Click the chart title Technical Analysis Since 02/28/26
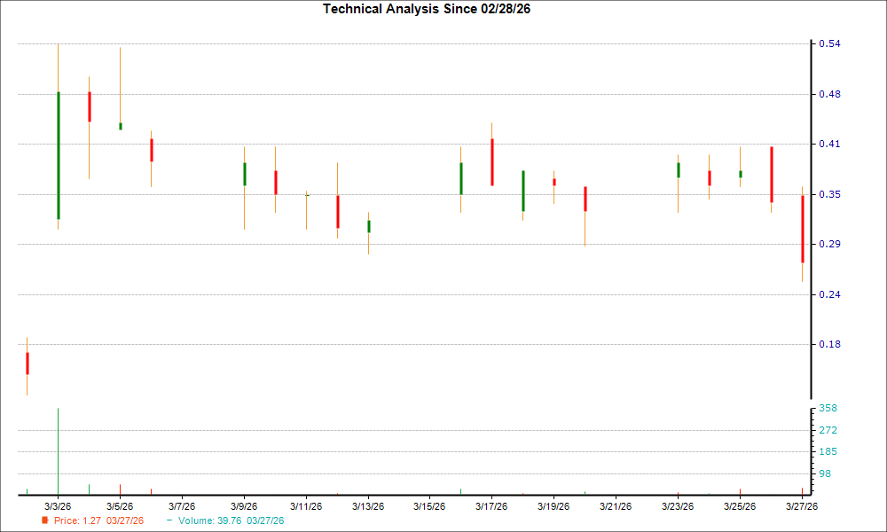This screenshot has width=887, height=532. (427, 10)
